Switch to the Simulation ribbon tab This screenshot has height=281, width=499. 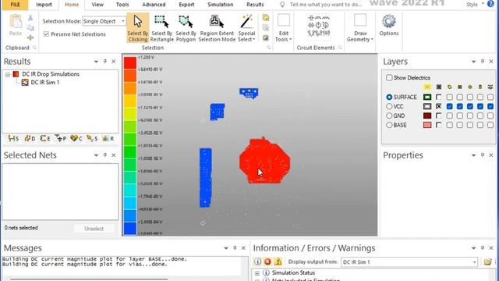pos(220,5)
